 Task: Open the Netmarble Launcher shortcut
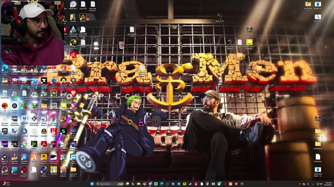[x=63, y=82]
